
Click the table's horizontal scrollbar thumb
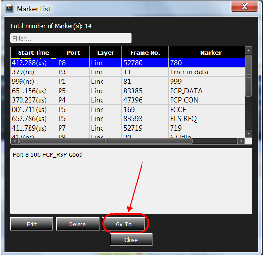pyautogui.click(x=106, y=141)
